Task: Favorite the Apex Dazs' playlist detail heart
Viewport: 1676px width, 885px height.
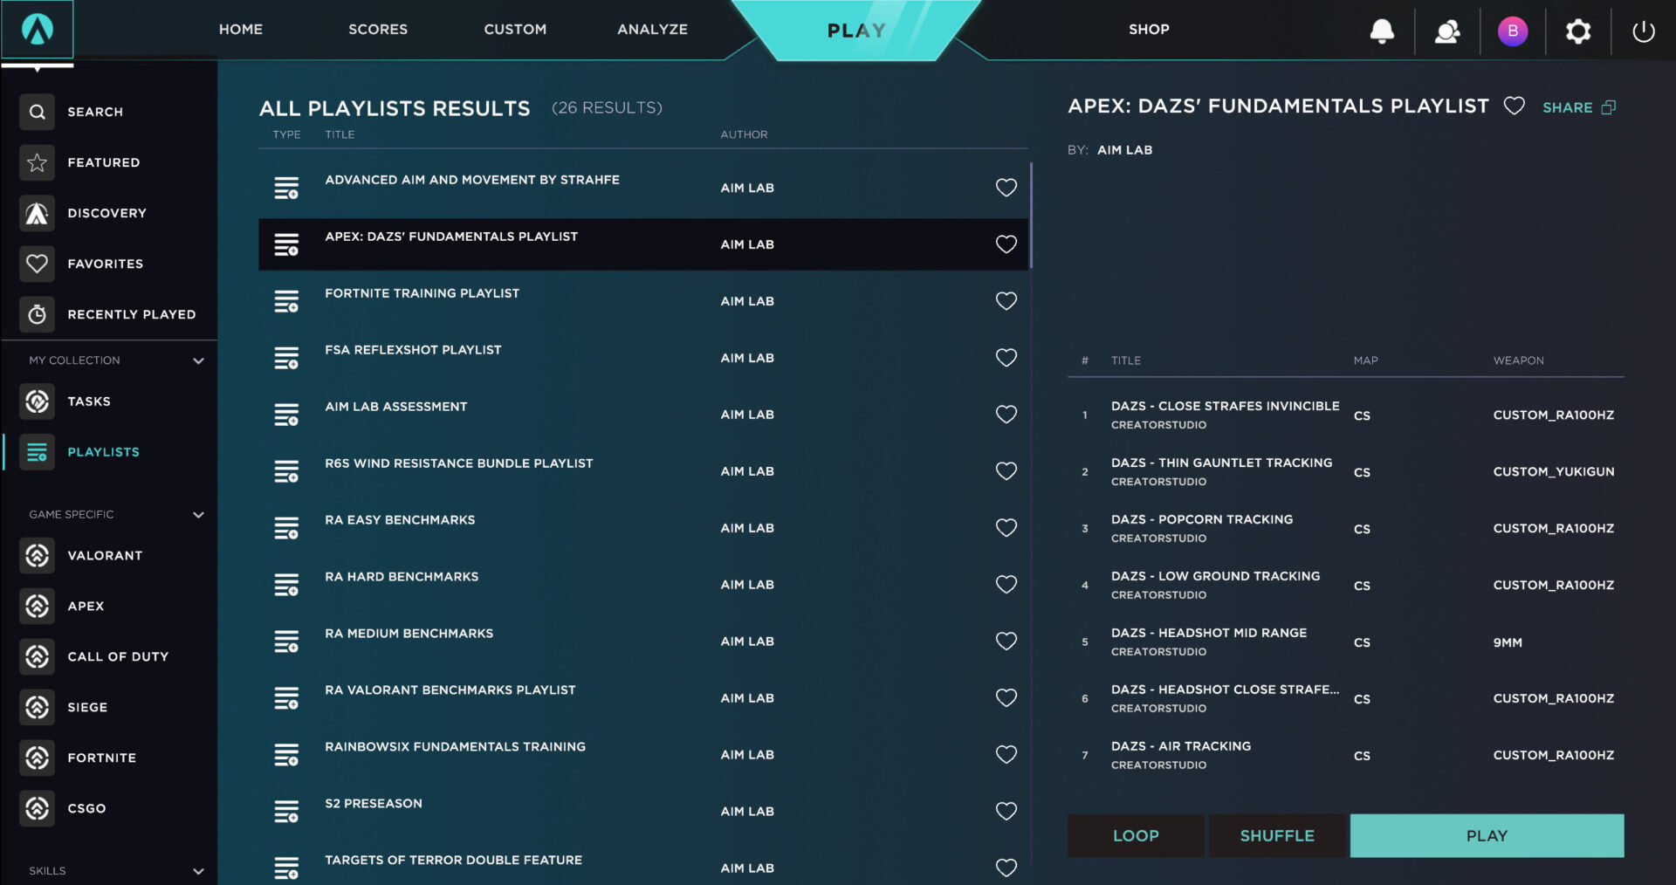Action: [1514, 106]
